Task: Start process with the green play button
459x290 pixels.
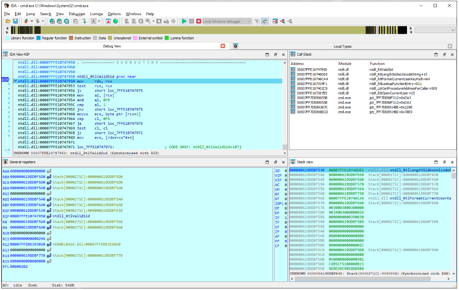Action: [x=185, y=21]
